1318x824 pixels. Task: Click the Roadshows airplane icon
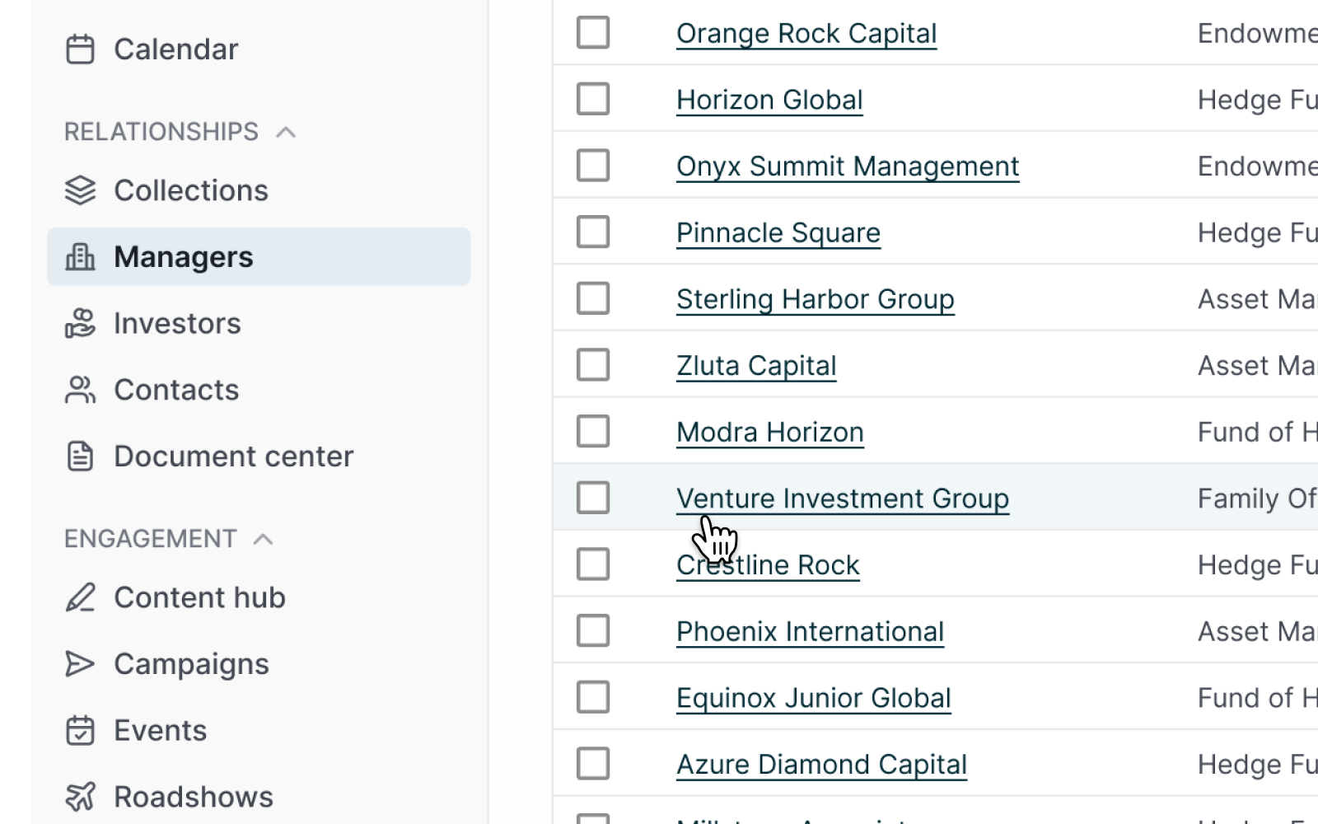[80, 797]
